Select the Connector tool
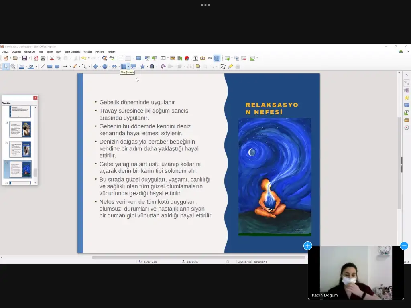Image resolution: width=411 pixels, height=308 pixels. [84, 67]
